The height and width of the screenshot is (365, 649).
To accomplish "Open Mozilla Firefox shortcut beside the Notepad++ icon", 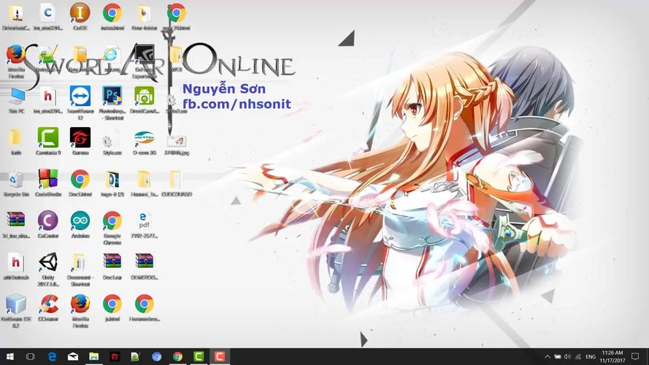I will point(16,55).
